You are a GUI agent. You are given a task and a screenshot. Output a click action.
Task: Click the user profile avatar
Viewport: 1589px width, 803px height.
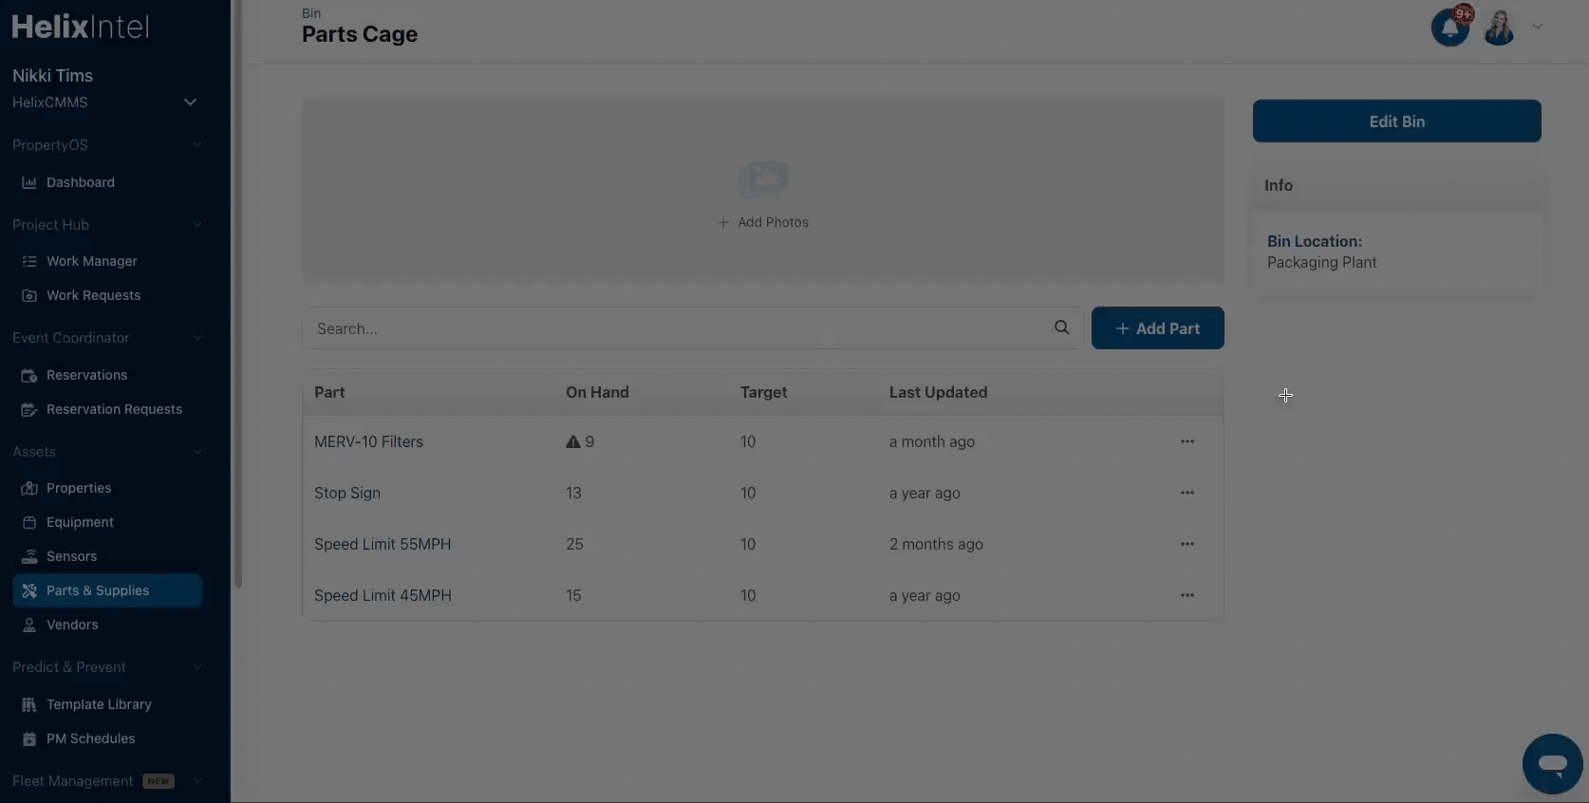pyautogui.click(x=1500, y=28)
